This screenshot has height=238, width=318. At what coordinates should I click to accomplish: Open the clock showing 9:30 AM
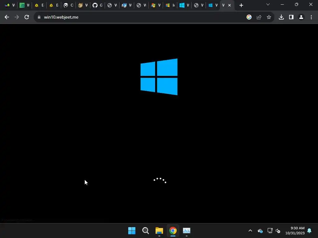(295, 231)
